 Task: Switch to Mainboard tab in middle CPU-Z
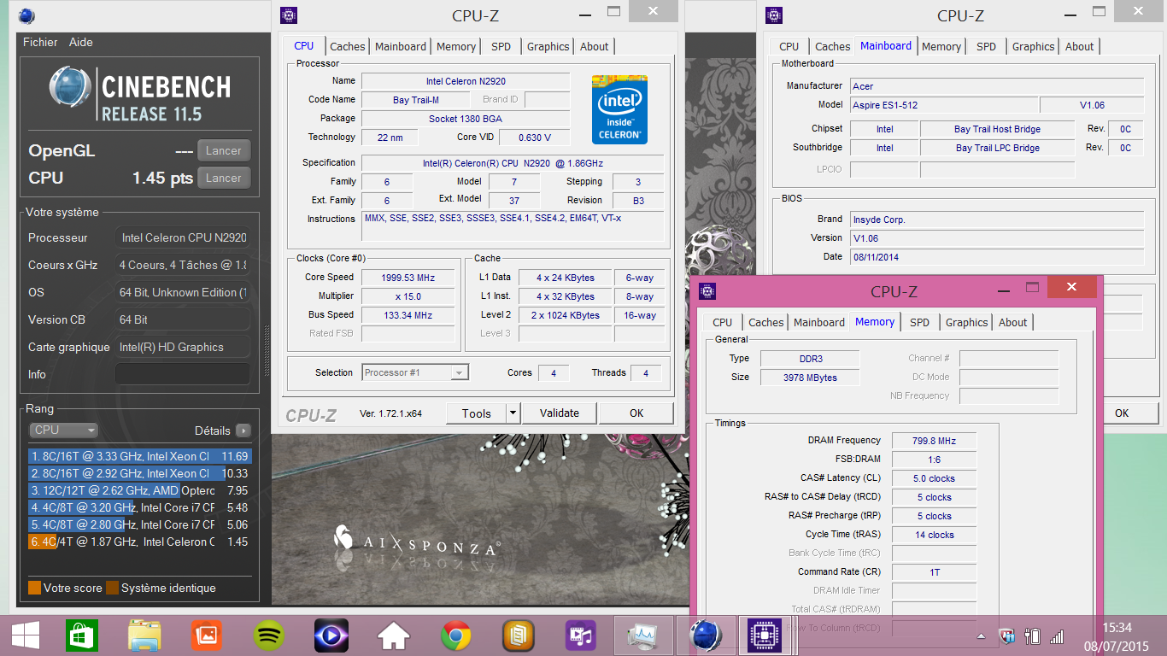click(x=401, y=47)
